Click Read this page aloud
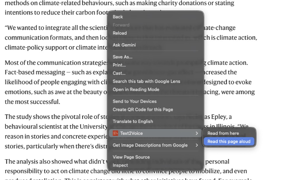The height and width of the screenshot is (180, 288). pos(229,141)
